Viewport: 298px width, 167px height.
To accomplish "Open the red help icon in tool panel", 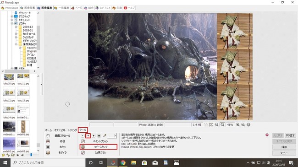I will pos(267,135).
